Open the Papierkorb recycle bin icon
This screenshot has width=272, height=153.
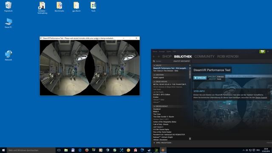coord(8,7)
